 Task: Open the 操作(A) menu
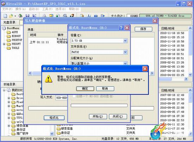(20, 9)
